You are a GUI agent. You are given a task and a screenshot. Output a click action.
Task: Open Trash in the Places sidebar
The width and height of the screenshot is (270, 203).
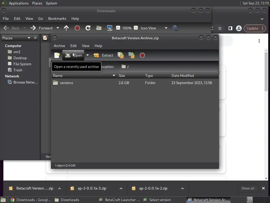(15, 70)
